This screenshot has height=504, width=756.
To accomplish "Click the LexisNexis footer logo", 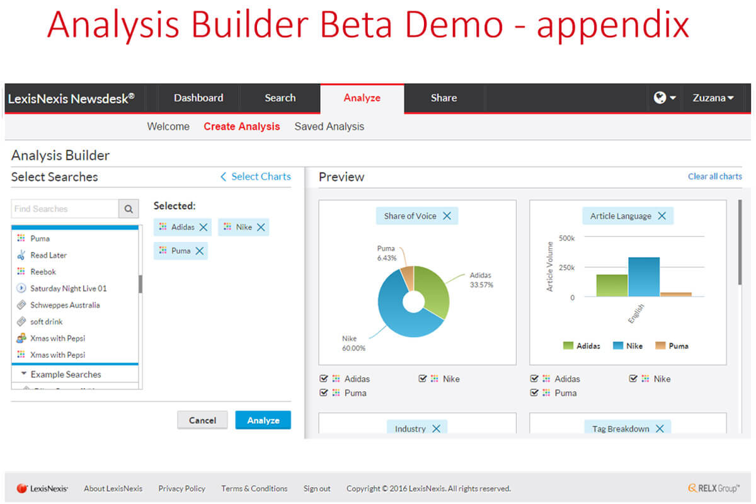I will click(42, 488).
